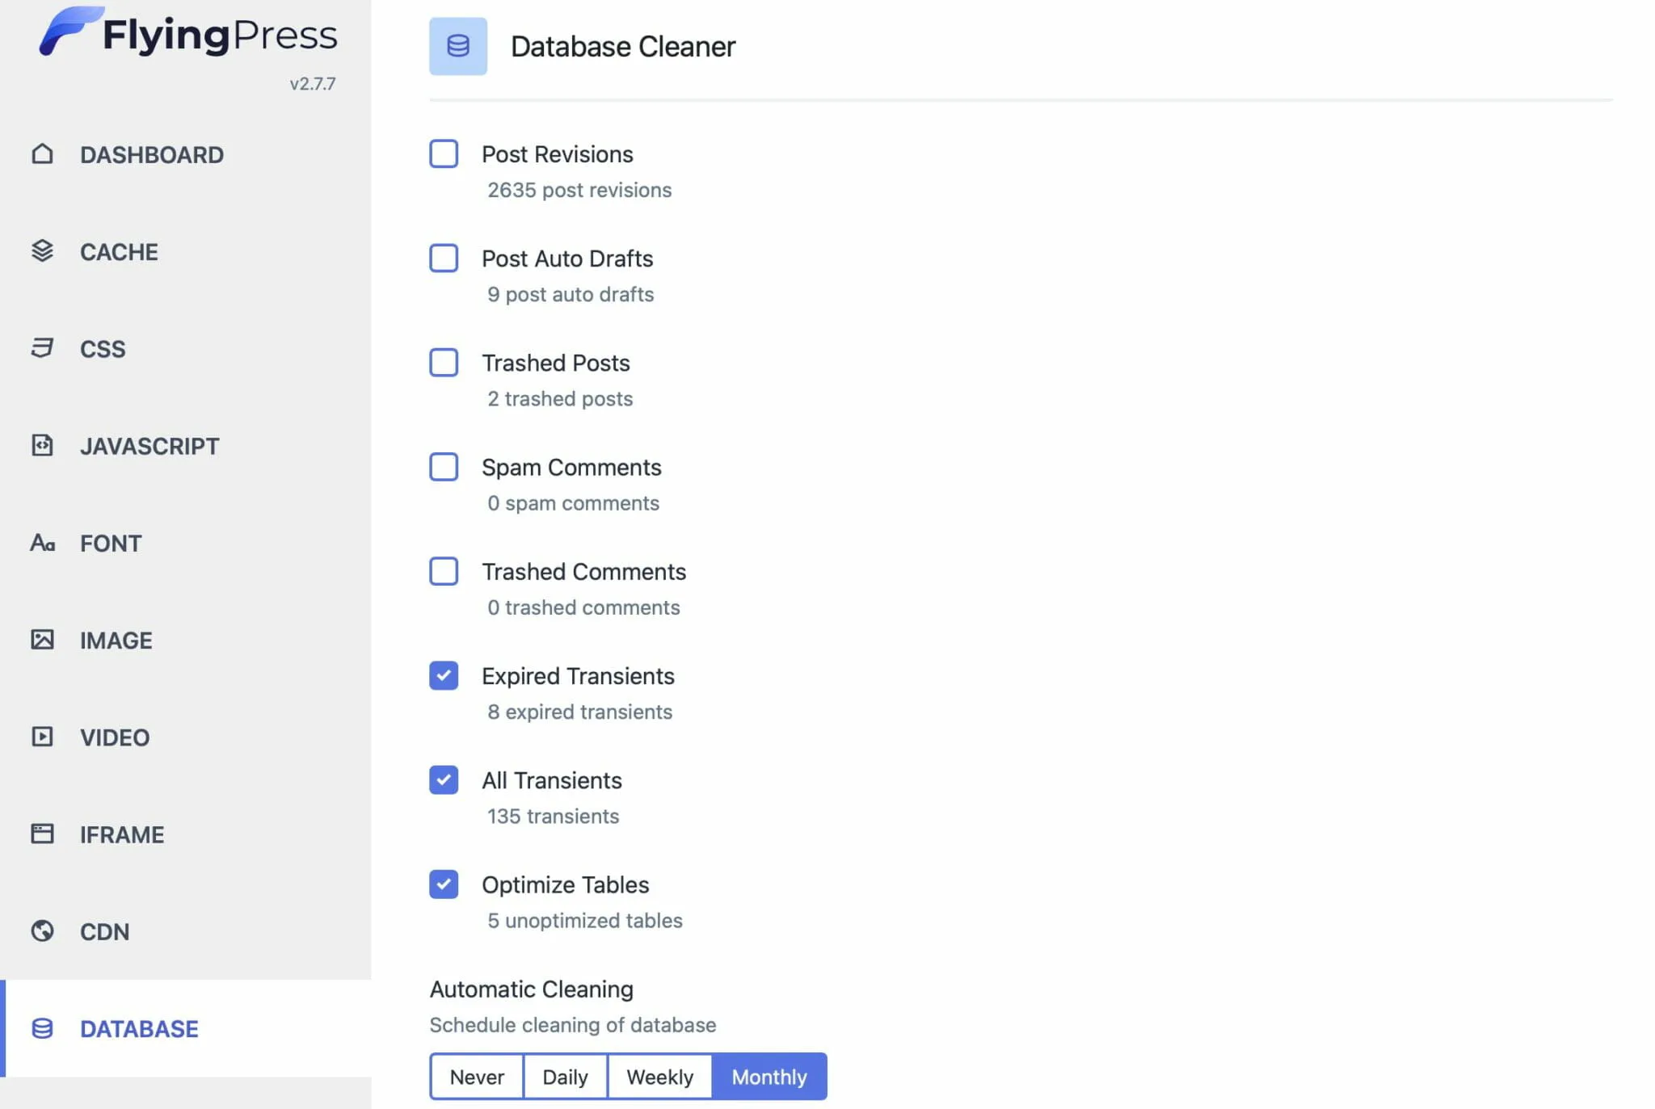Tick the Trashed Posts checkbox
The height and width of the screenshot is (1109, 1655).
click(444, 362)
